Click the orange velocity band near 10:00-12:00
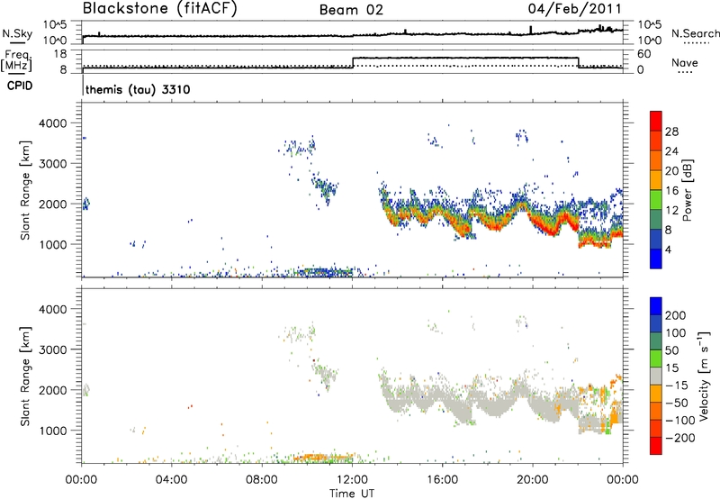 (x=323, y=458)
